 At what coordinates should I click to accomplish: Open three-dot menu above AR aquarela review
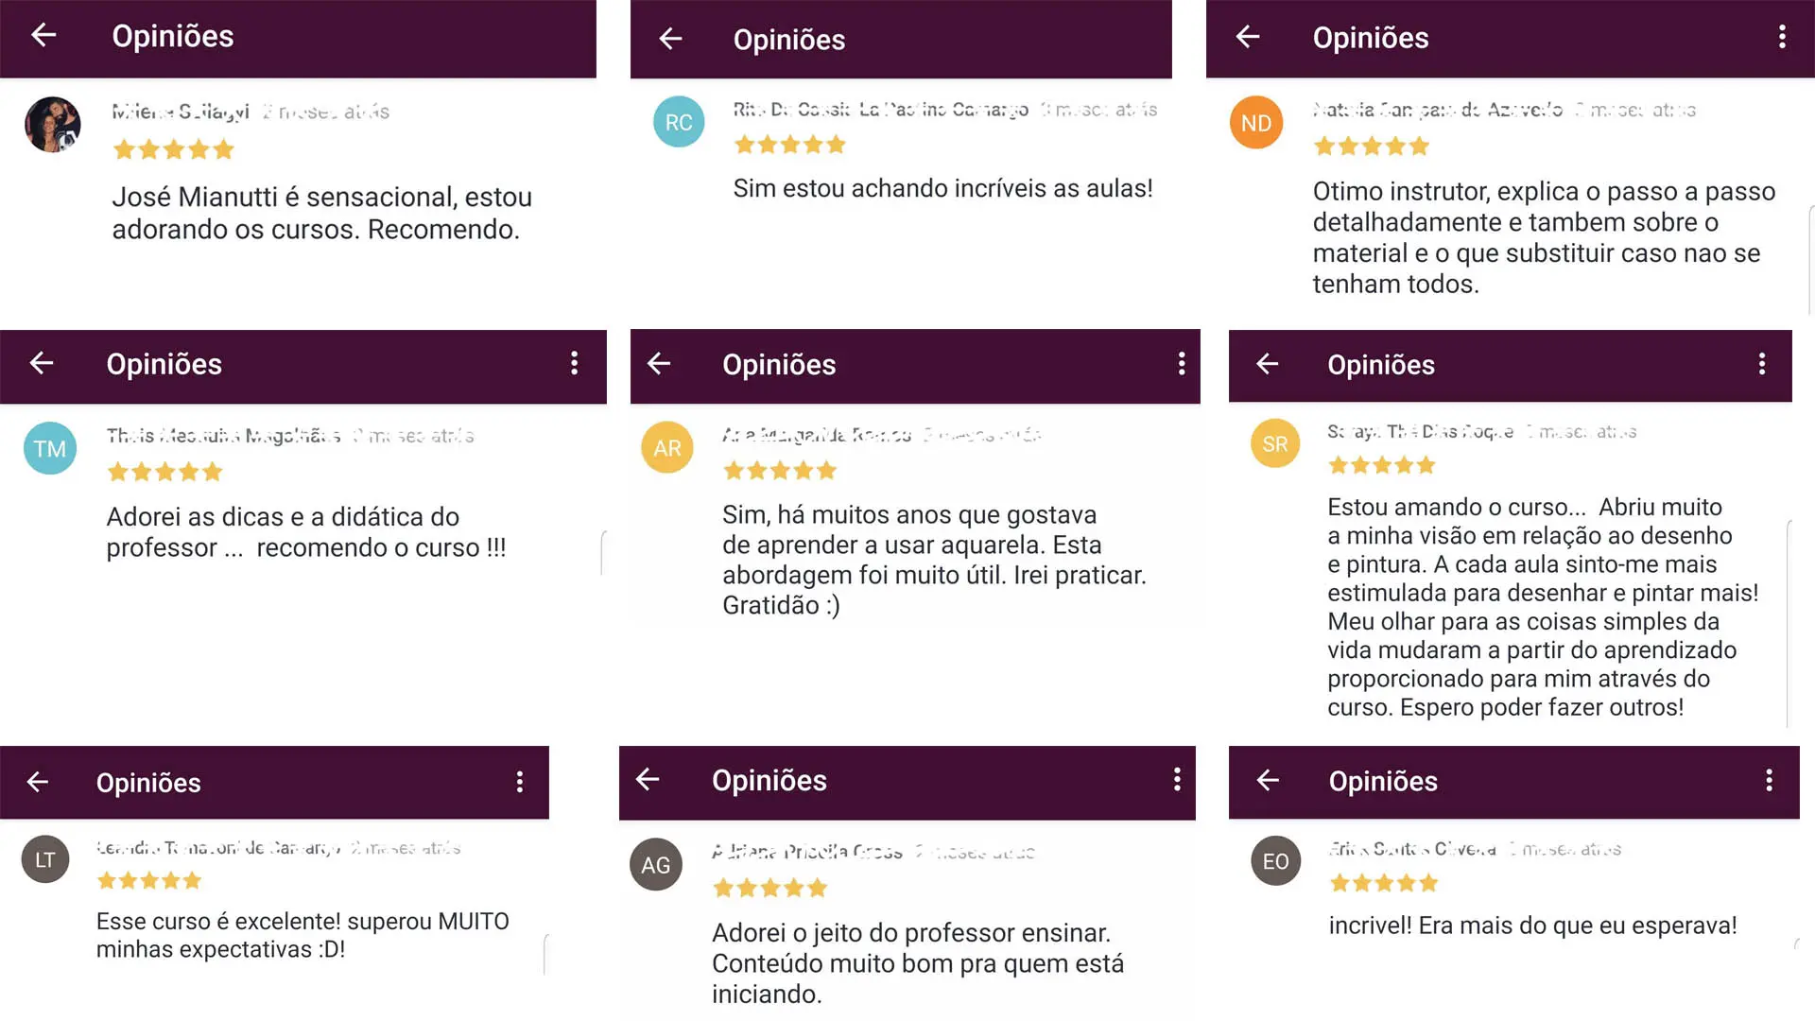(1181, 364)
